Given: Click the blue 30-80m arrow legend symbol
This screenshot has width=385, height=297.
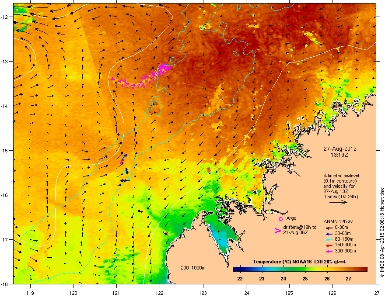Looking at the screenshot, I should pyautogui.click(x=329, y=234).
